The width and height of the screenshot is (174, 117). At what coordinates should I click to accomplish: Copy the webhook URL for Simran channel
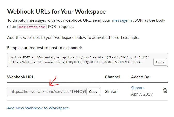pos(93,92)
